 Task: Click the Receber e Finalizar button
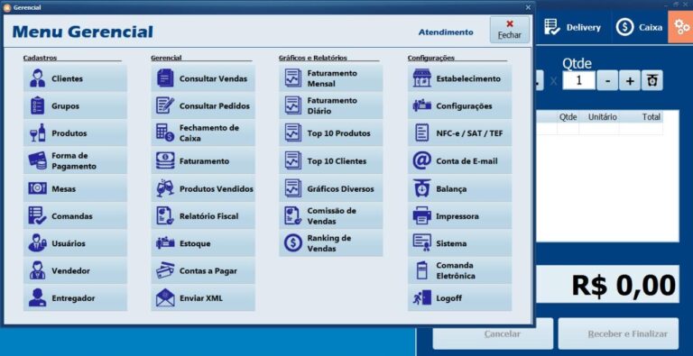point(618,333)
